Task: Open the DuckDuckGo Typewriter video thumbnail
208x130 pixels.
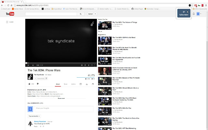Action: tap(105, 61)
